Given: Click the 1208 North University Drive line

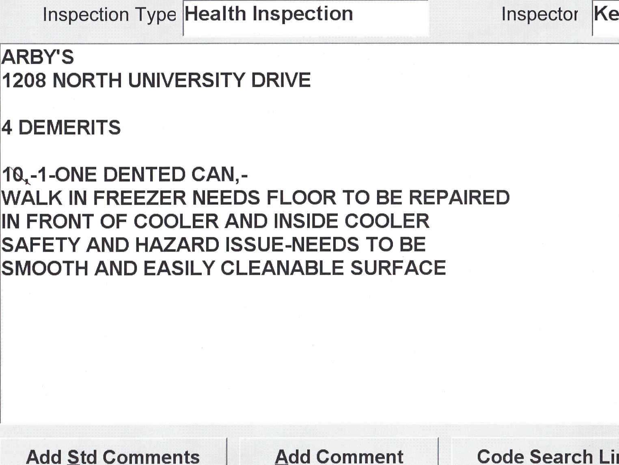Looking at the screenshot, I should point(156,80).
